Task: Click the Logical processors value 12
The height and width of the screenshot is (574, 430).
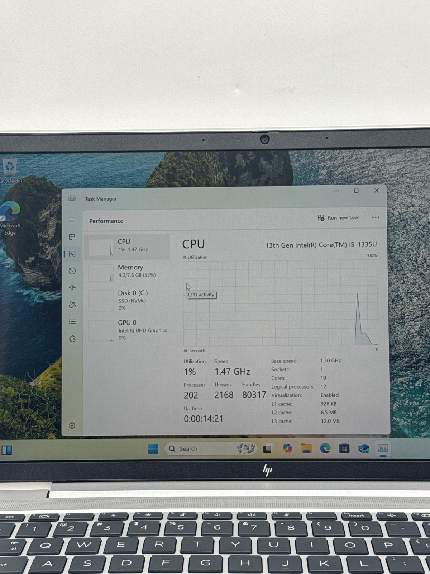Action: click(x=323, y=386)
